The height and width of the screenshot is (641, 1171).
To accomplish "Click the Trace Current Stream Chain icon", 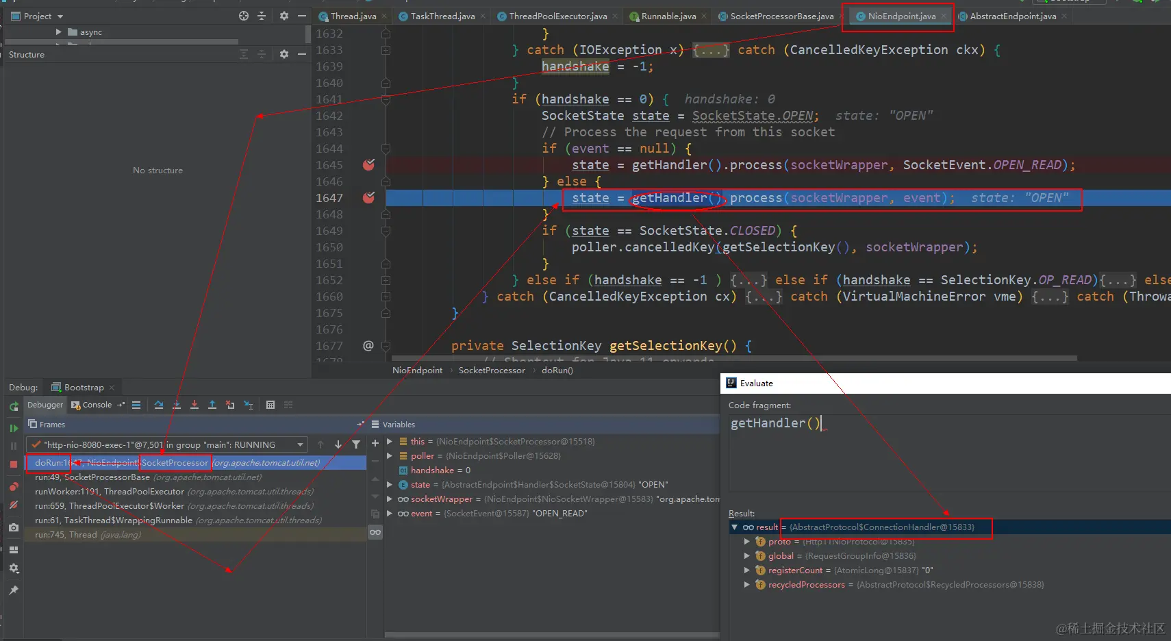I will coord(288,405).
